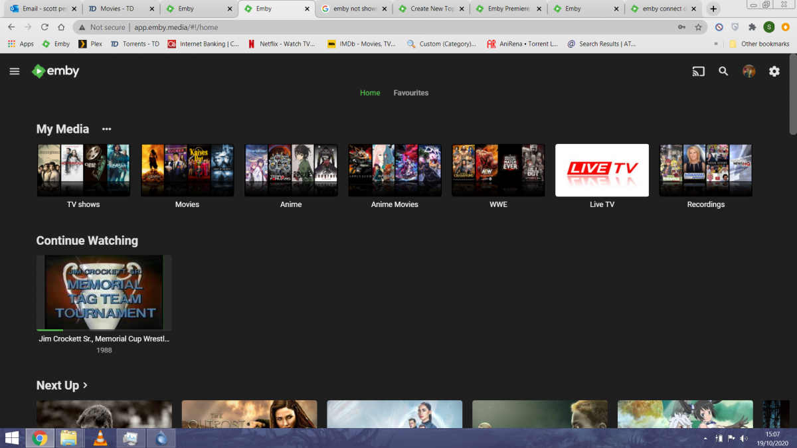Screen dimensions: 797x448
Task: Open the Anime Movies library
Action: coord(395,171)
